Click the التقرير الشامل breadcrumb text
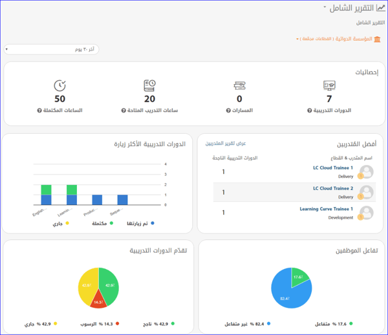Image resolution: width=388 pixels, height=335 pixels. point(371,23)
